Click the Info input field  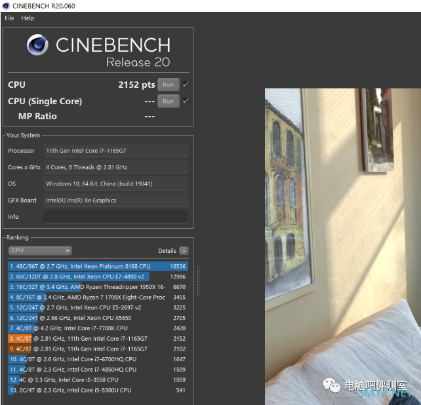pyautogui.click(x=115, y=217)
